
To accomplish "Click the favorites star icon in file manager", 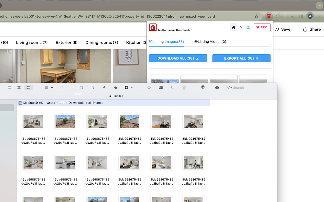I will click(x=116, y=88).
